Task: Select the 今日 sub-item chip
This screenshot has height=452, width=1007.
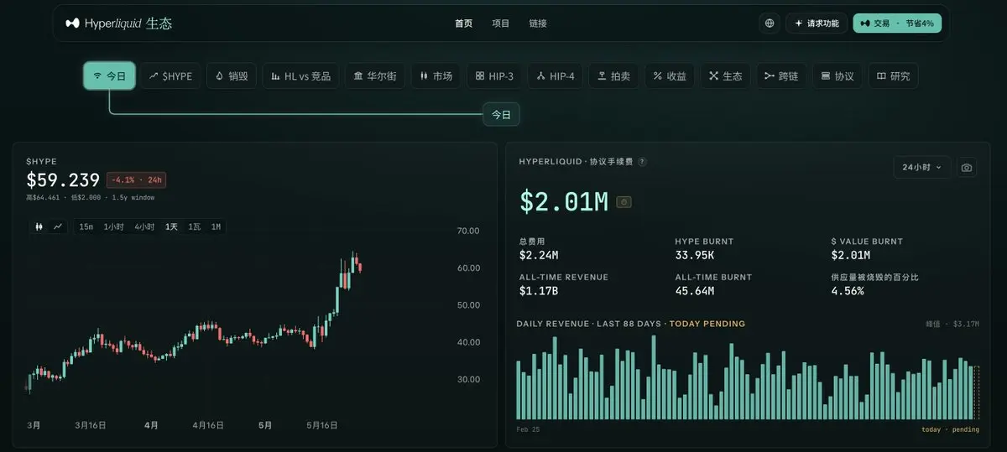Action: tap(501, 114)
